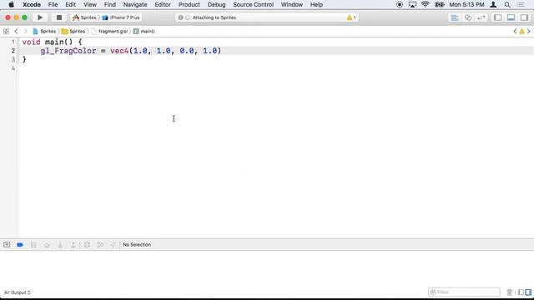Jump to next issue arrow
The image size is (534, 300).
[x=528, y=32]
